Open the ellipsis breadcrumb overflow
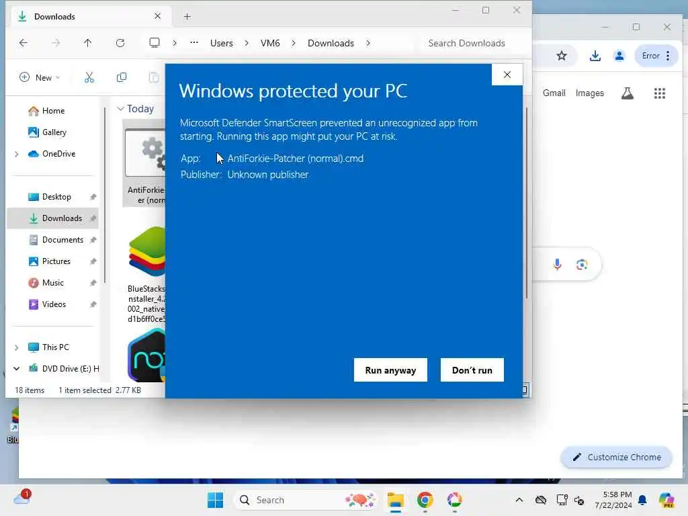 (x=194, y=43)
